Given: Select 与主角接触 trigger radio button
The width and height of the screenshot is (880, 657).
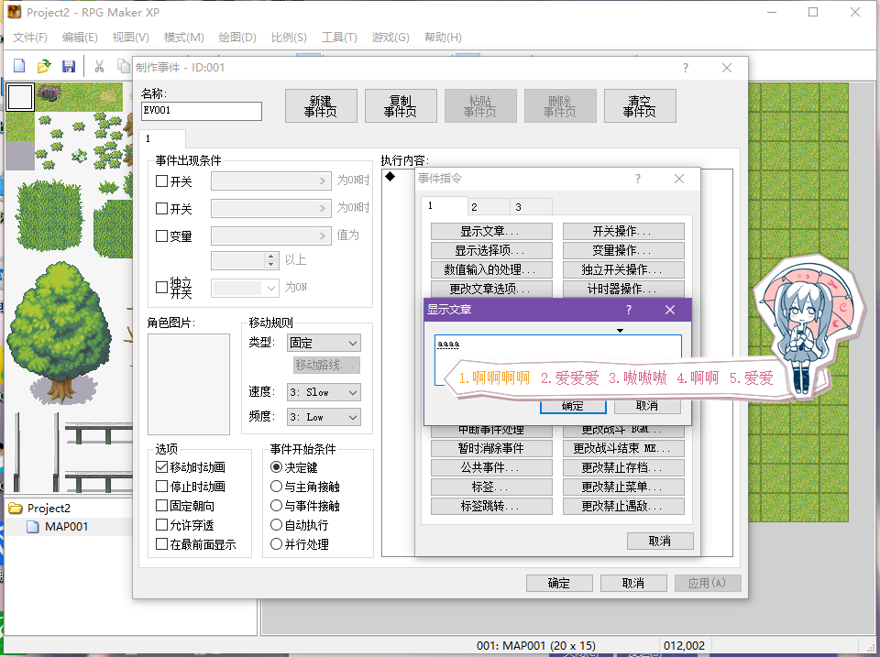Looking at the screenshot, I should coord(276,486).
